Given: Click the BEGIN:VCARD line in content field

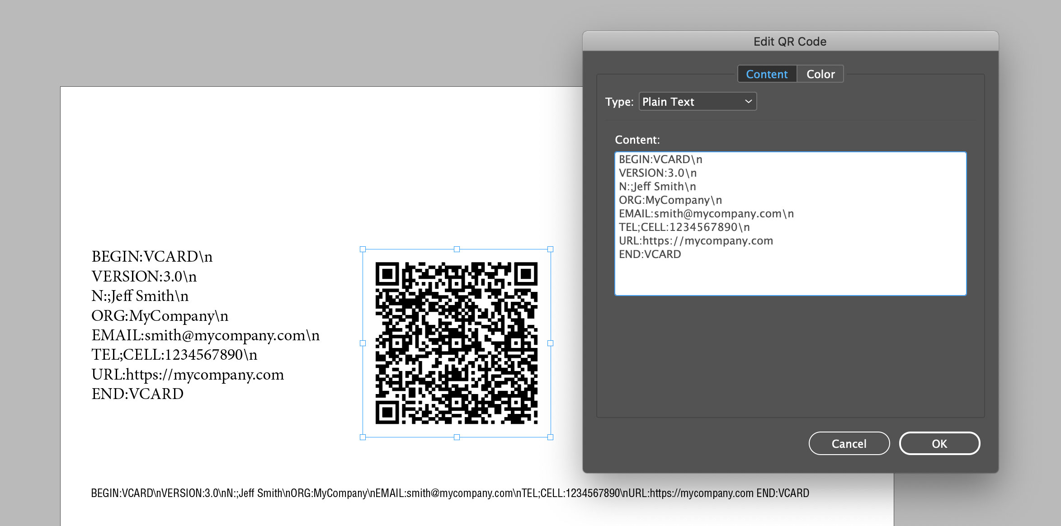Looking at the screenshot, I should [x=660, y=160].
